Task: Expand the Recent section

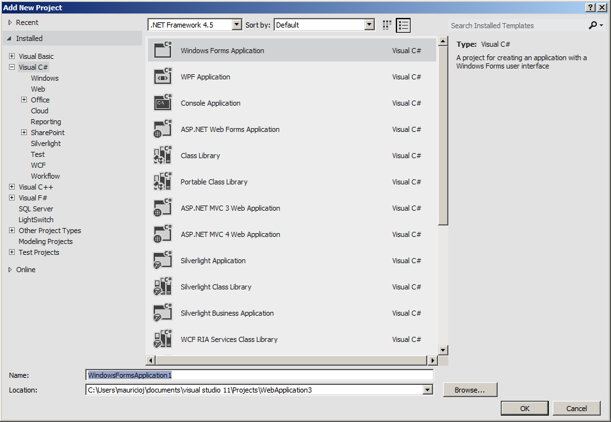Action: coord(10,22)
